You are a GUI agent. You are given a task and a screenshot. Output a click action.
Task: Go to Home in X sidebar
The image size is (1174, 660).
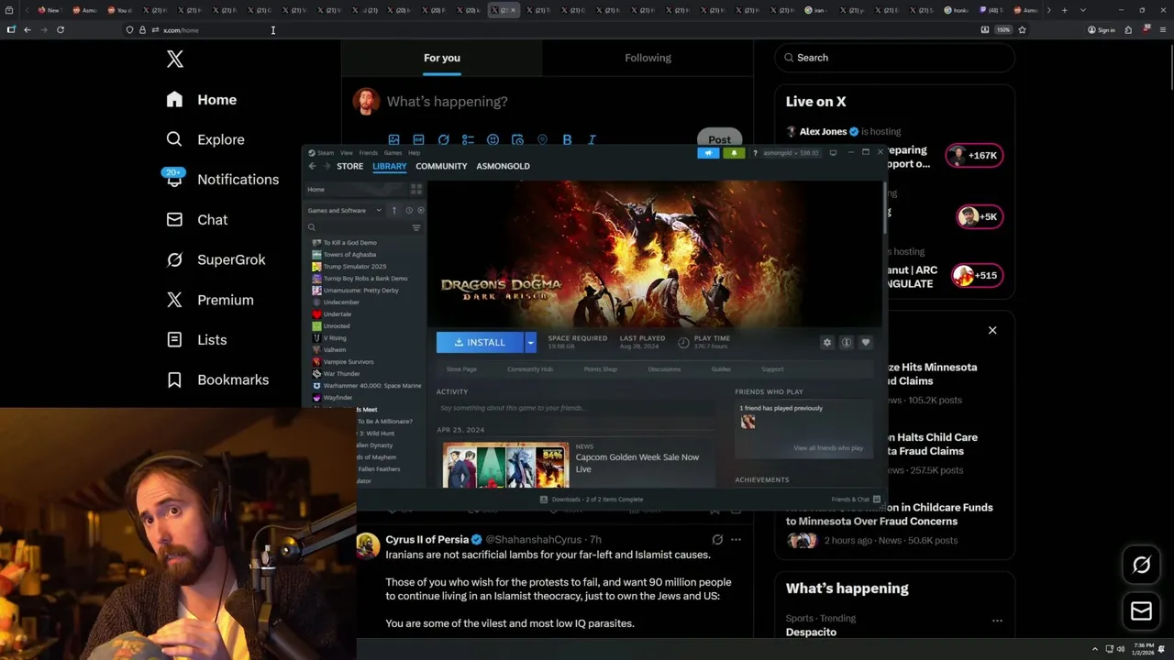(202, 100)
